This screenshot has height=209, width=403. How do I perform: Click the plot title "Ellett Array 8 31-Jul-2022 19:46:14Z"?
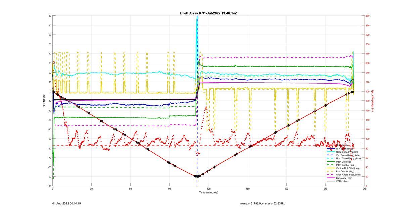coord(209,13)
